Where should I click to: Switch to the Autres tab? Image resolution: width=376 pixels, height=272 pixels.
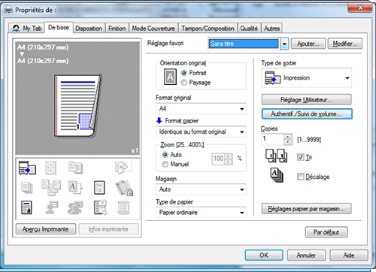tap(271, 29)
